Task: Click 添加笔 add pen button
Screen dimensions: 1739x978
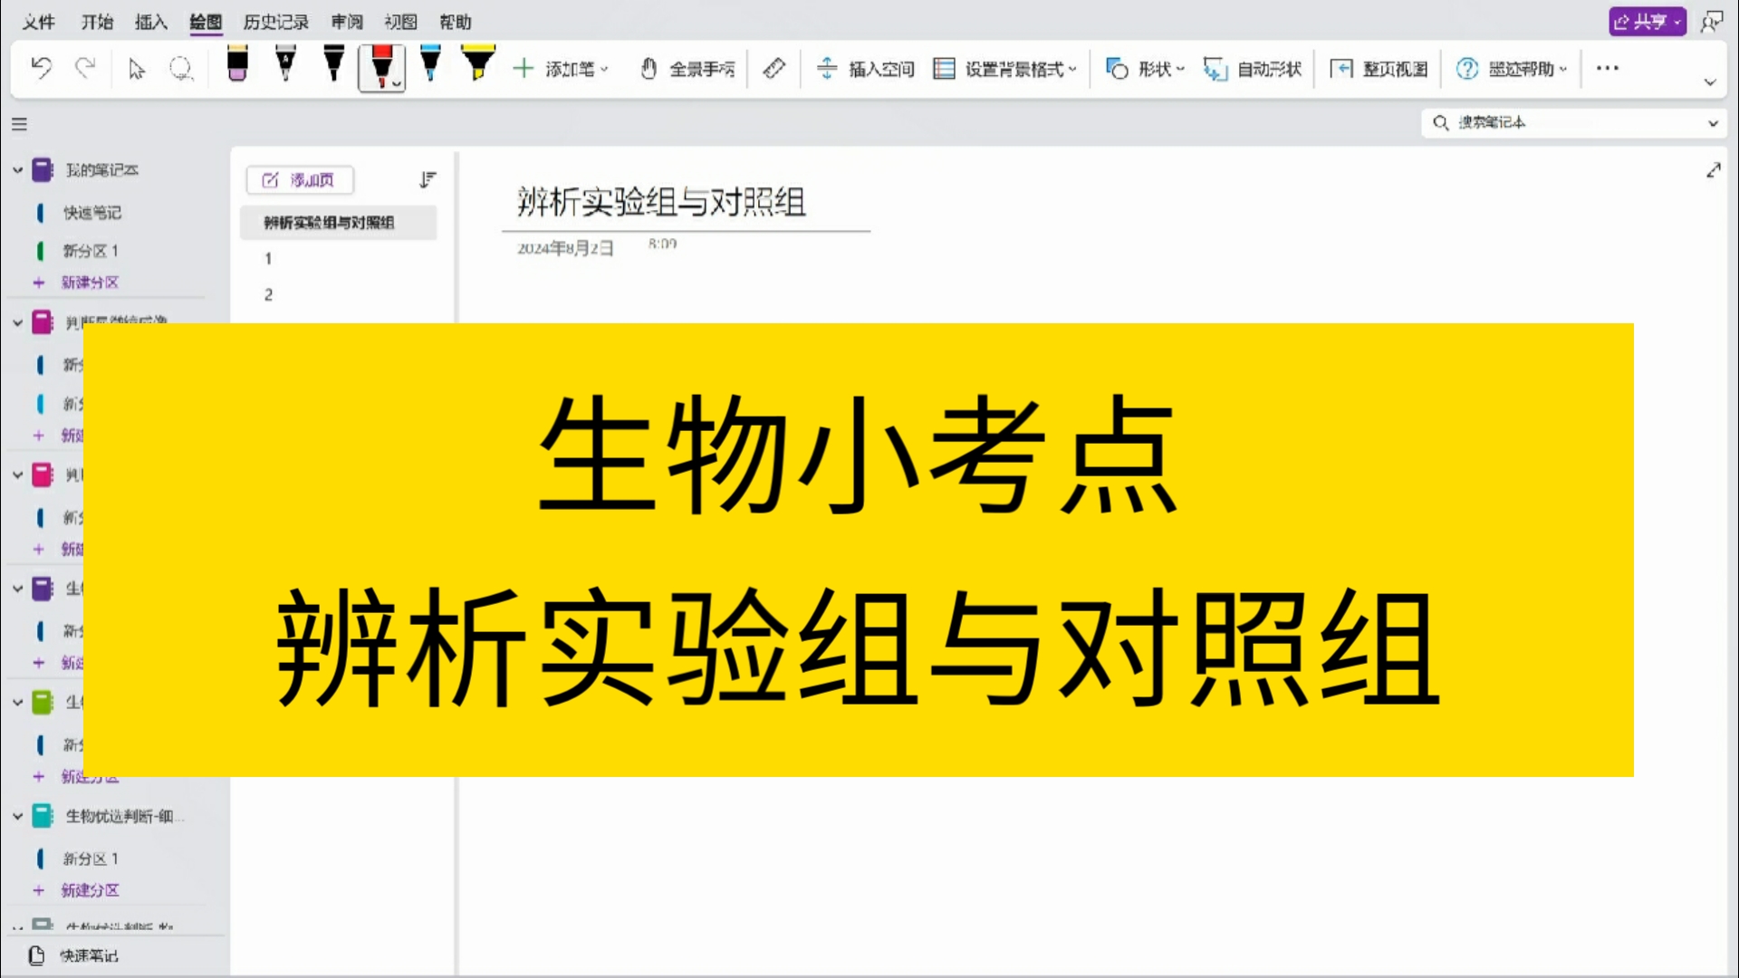Action: pyautogui.click(x=560, y=69)
